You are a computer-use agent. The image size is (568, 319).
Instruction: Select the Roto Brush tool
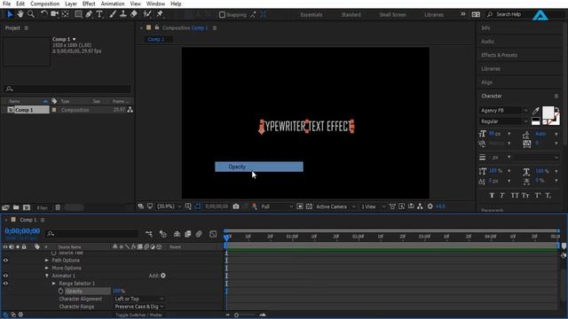(x=147, y=14)
